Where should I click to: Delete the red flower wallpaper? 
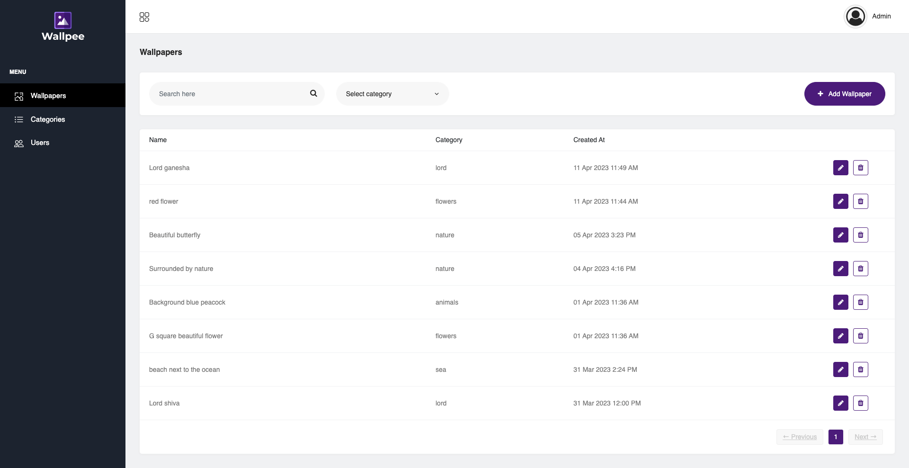860,201
